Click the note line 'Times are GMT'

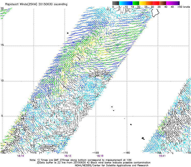[x=50, y=160]
